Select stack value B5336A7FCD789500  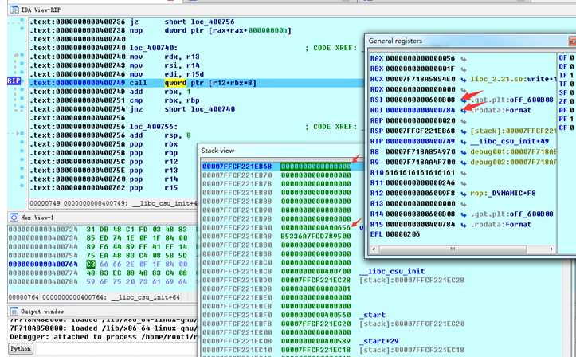[316, 236]
